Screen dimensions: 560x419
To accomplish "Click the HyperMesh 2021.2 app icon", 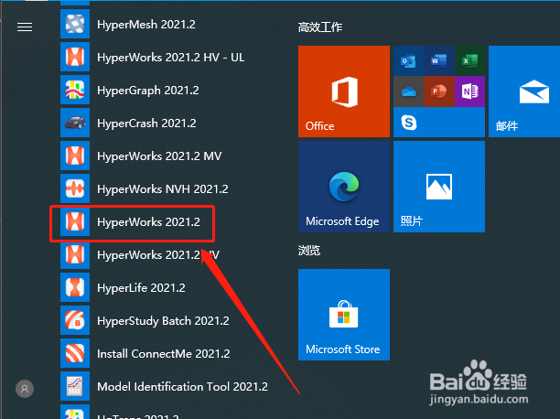I will point(75,24).
